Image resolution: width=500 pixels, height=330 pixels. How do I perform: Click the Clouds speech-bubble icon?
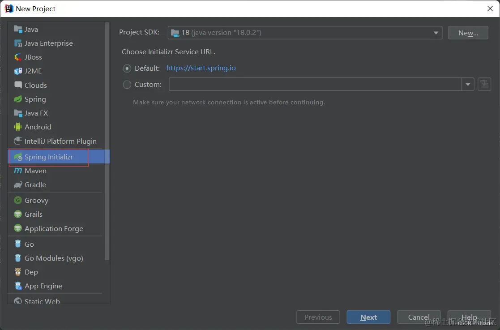point(18,85)
